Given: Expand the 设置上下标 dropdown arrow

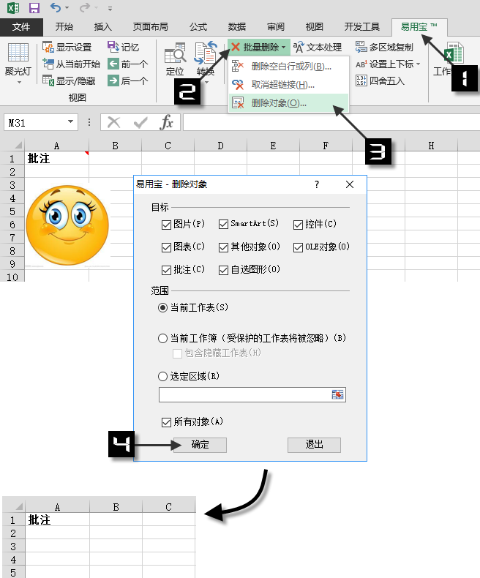Looking at the screenshot, I should (x=418, y=64).
